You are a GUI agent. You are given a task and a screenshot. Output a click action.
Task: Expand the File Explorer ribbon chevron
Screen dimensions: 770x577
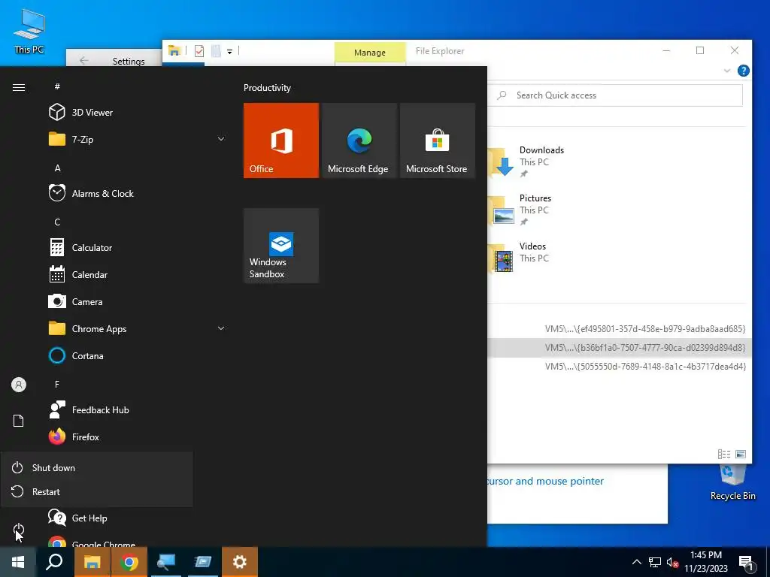727,71
